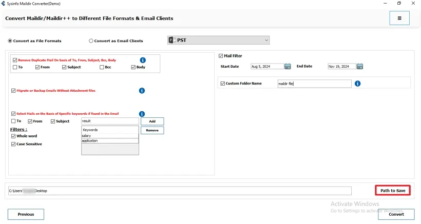Open Start Date calendar picker icon
Image resolution: width=421 pixels, height=224 pixels.
[288, 66]
